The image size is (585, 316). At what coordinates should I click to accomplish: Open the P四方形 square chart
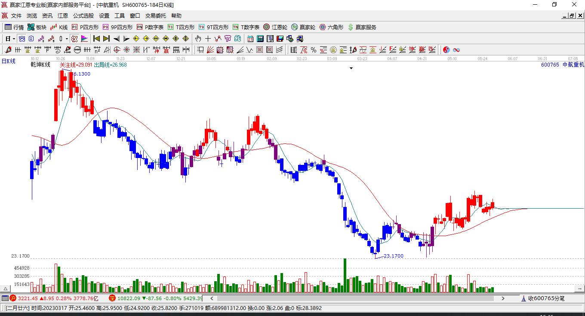point(85,27)
